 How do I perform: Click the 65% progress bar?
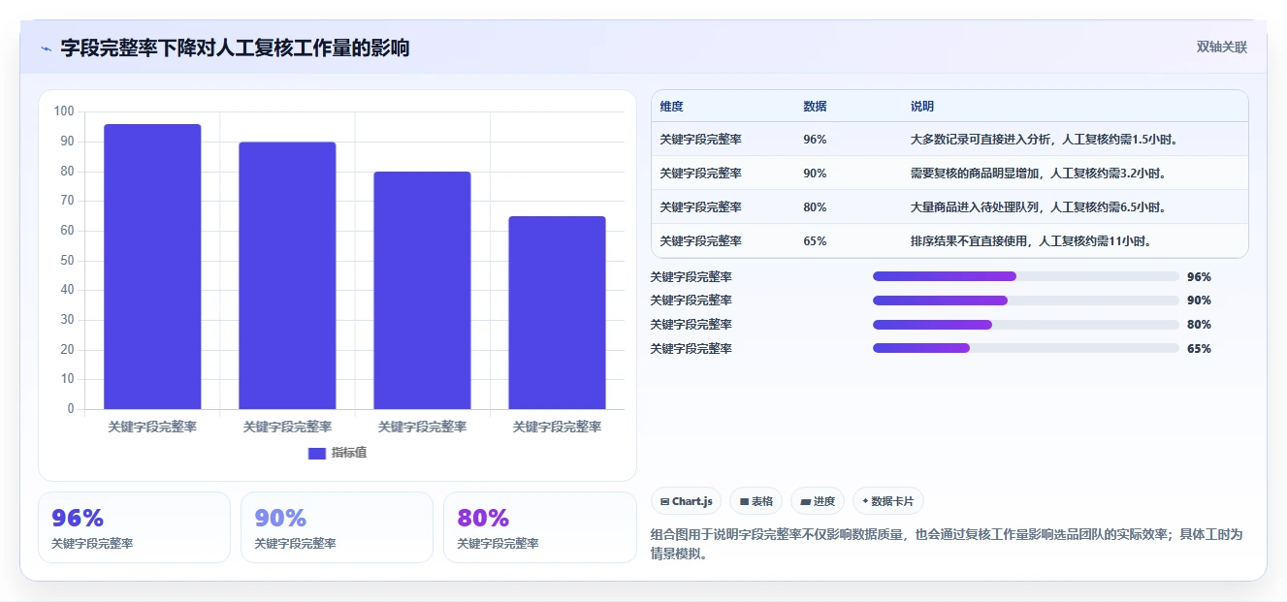point(1026,348)
